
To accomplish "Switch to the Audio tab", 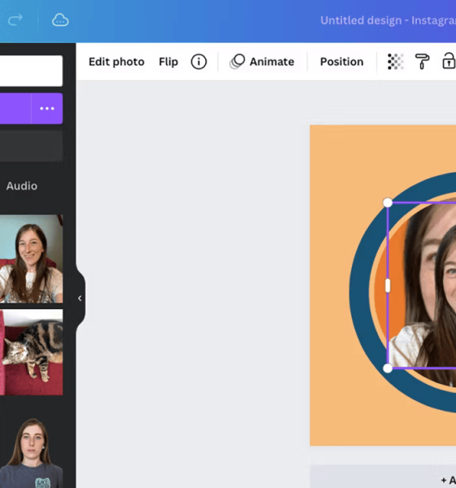I will coord(22,185).
